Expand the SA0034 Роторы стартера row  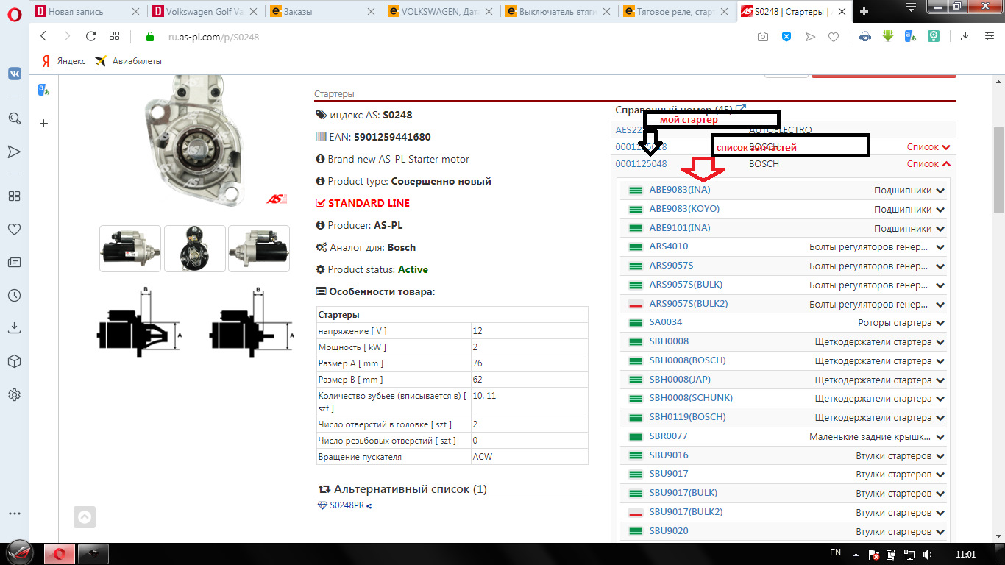[940, 323]
